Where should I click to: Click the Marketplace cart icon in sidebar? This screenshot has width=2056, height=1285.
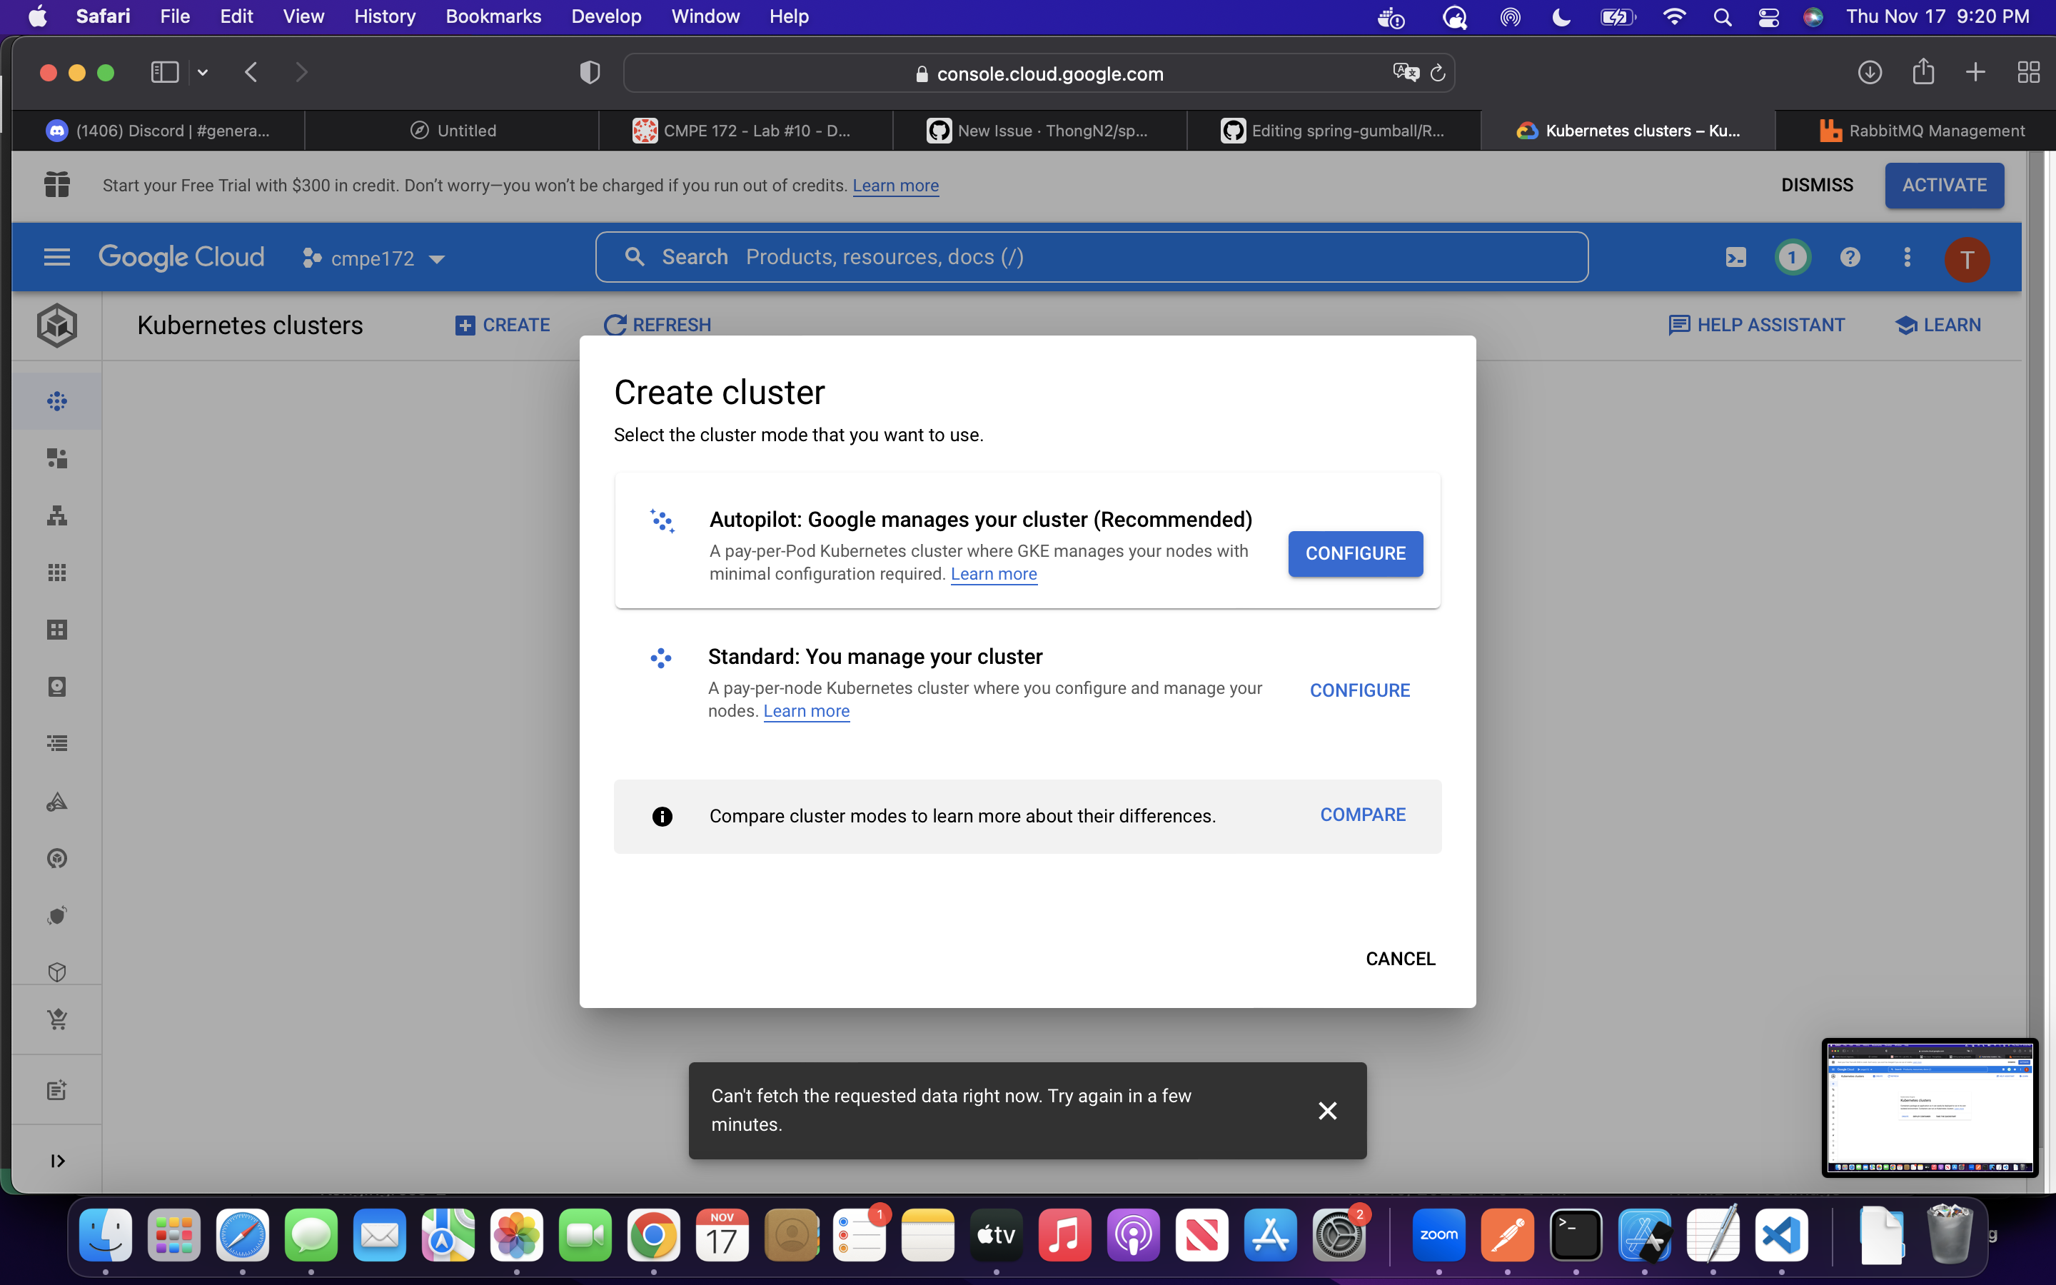[x=57, y=1019]
